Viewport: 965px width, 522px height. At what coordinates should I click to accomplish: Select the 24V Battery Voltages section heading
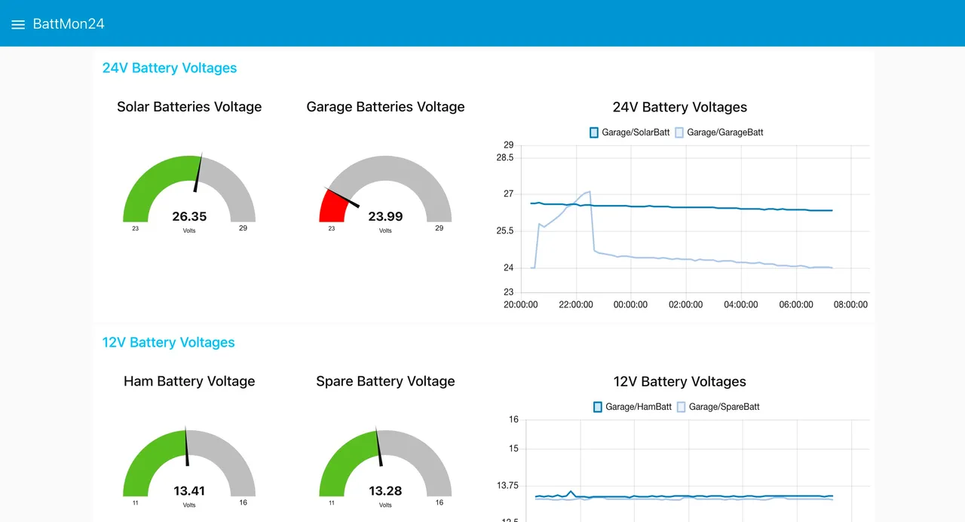pos(170,68)
